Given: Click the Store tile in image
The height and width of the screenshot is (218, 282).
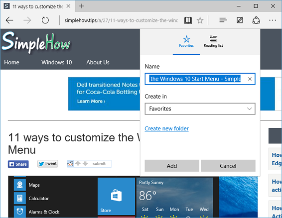Looking at the screenshot, I should click(116, 196).
